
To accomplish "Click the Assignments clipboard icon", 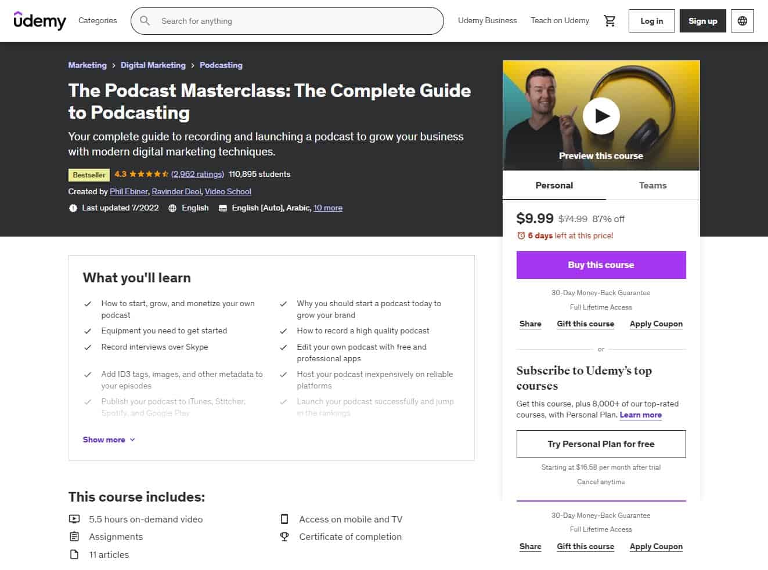I will (x=74, y=536).
